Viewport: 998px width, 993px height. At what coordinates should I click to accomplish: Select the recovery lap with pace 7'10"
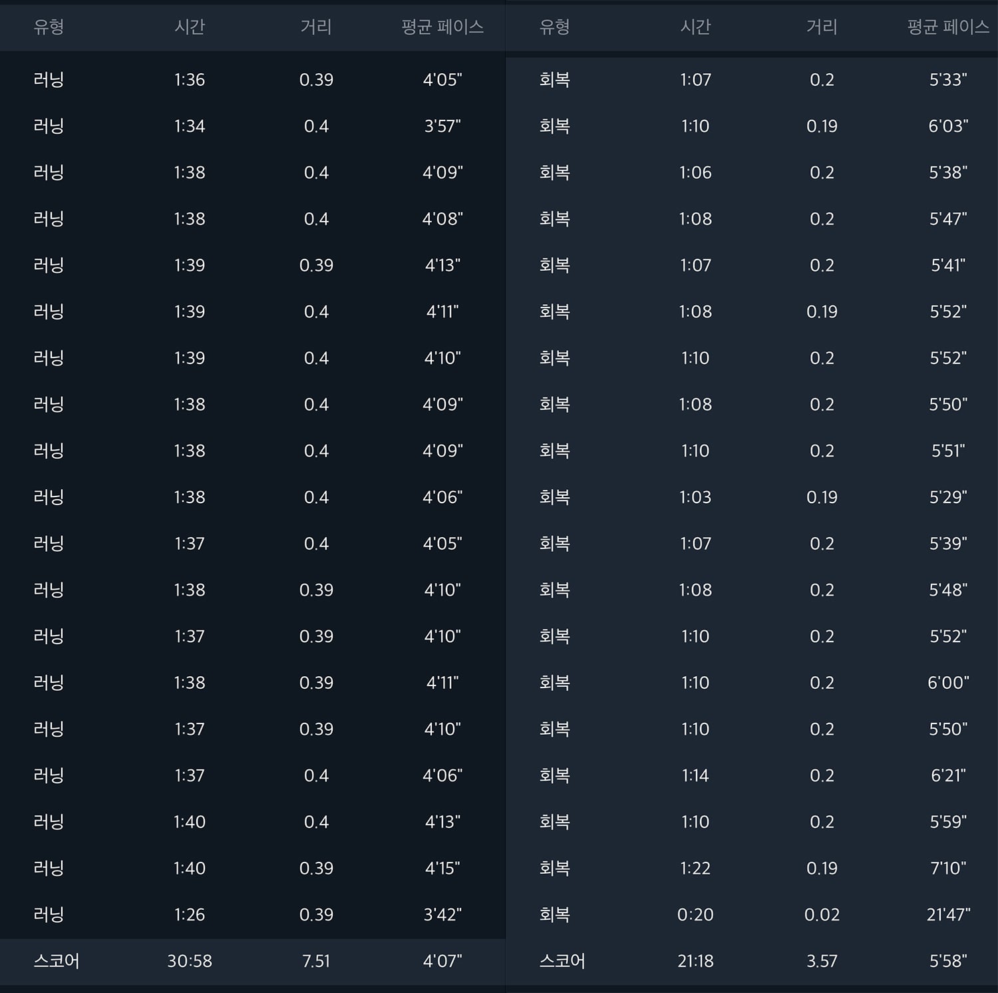(752, 868)
